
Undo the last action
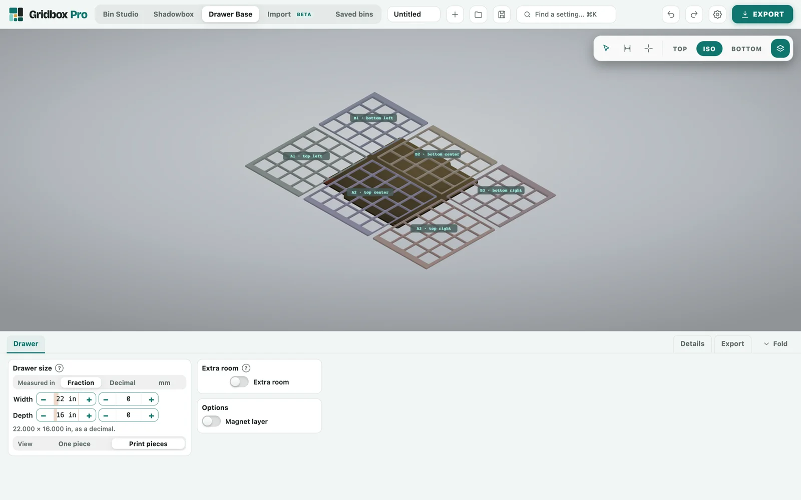coord(671,14)
